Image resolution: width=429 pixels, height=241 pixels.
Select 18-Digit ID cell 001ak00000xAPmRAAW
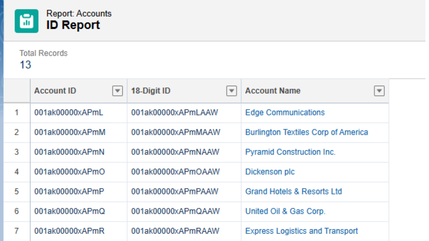[x=175, y=231]
